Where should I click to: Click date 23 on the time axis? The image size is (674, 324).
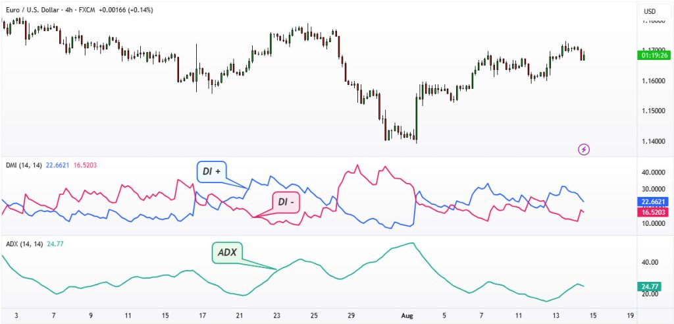tap(277, 316)
